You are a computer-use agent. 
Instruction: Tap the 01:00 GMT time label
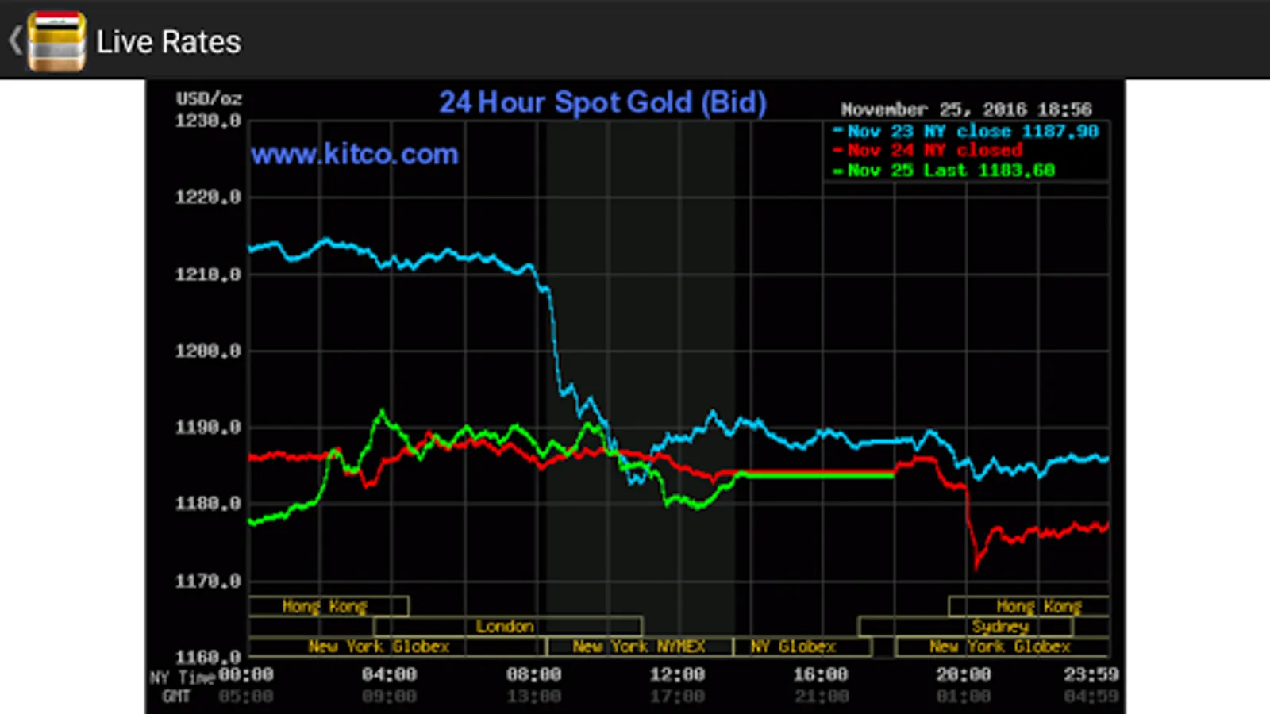click(964, 697)
